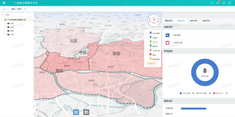Click the home icon tab

(x=4, y=9)
